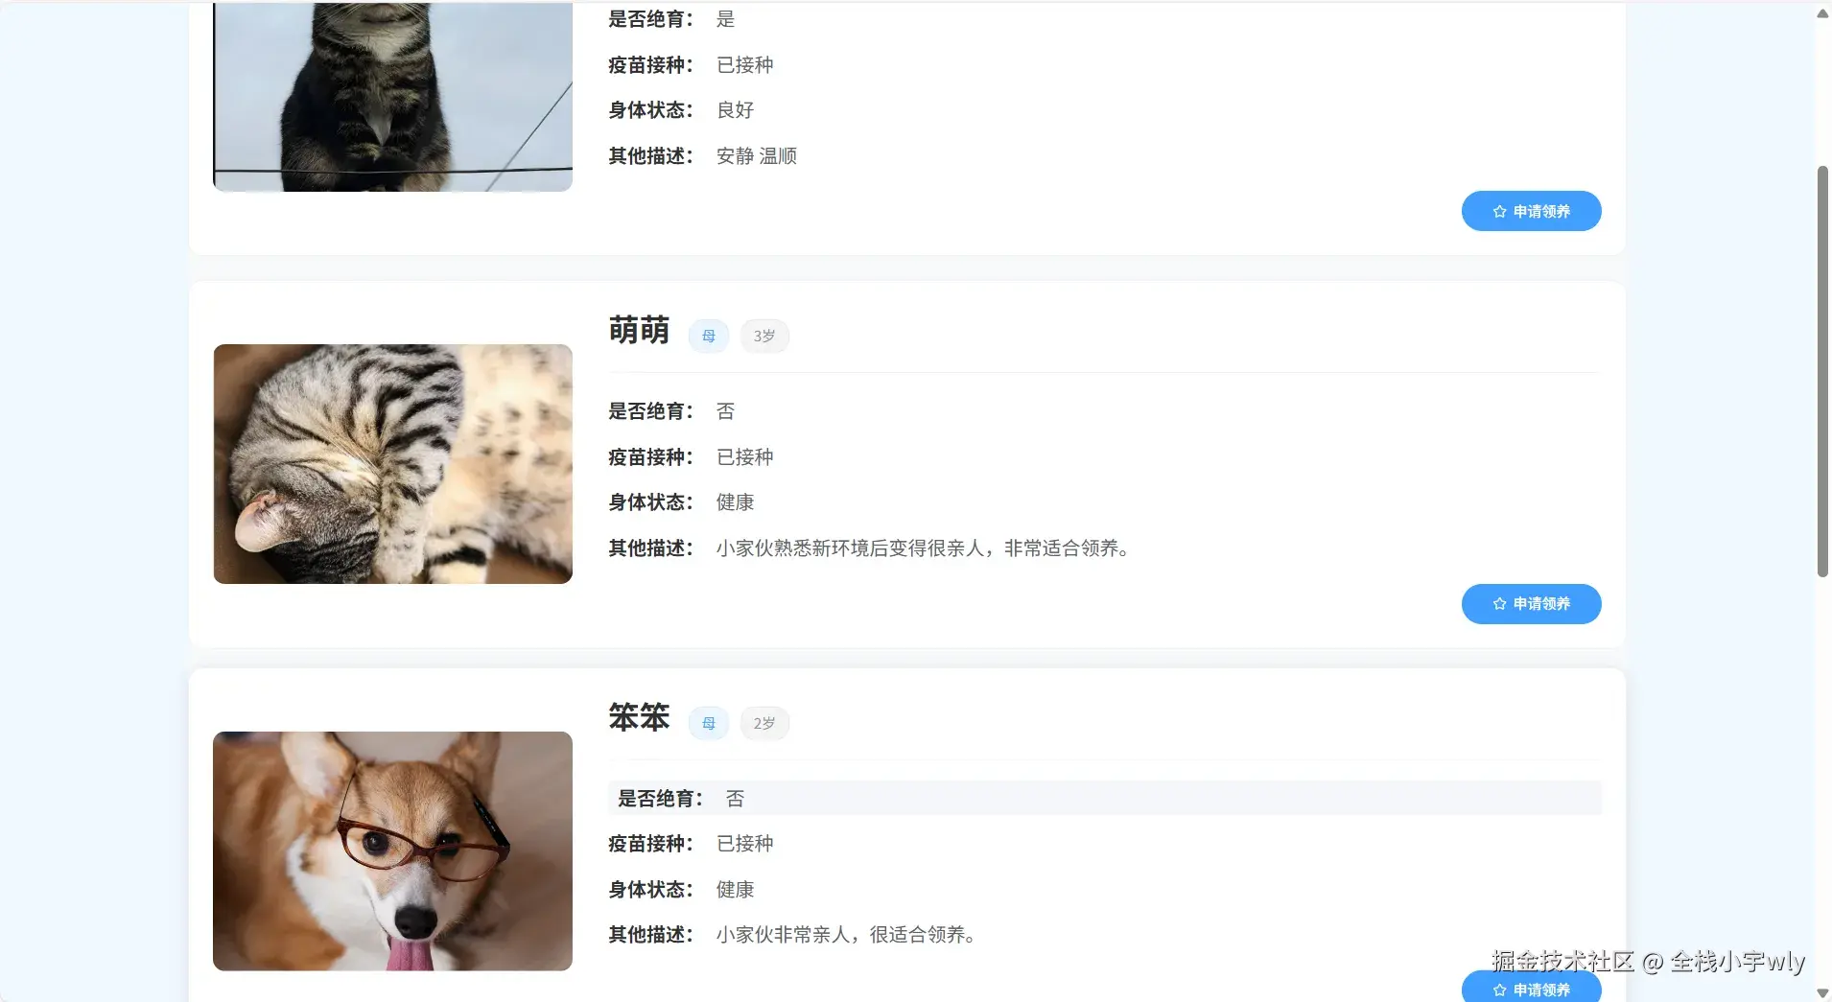The height and width of the screenshot is (1002, 1832).
Task: Click star icon on 萌萌's 申请领养 button
Action: (x=1499, y=604)
